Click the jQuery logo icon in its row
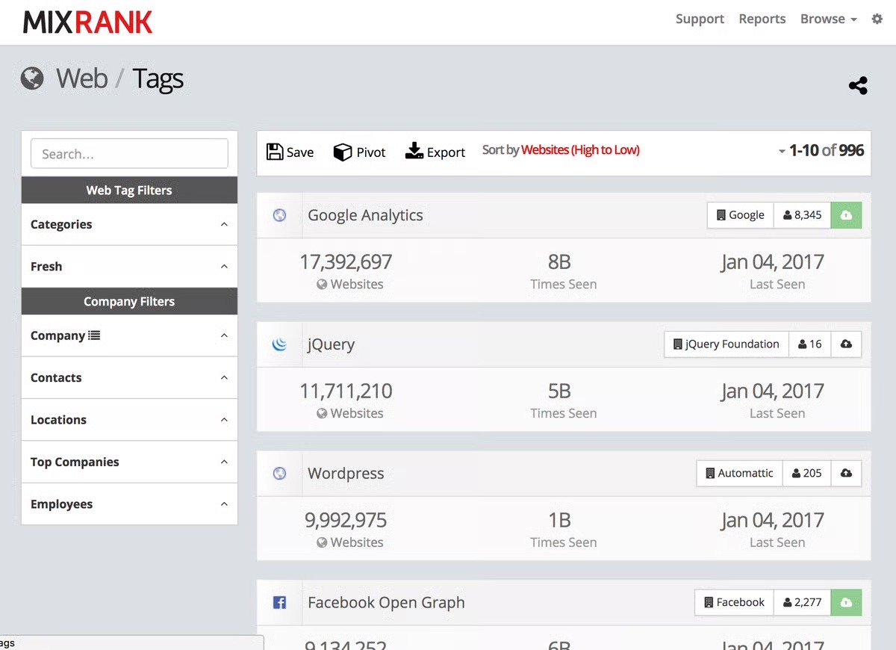The height and width of the screenshot is (650, 896). [279, 344]
